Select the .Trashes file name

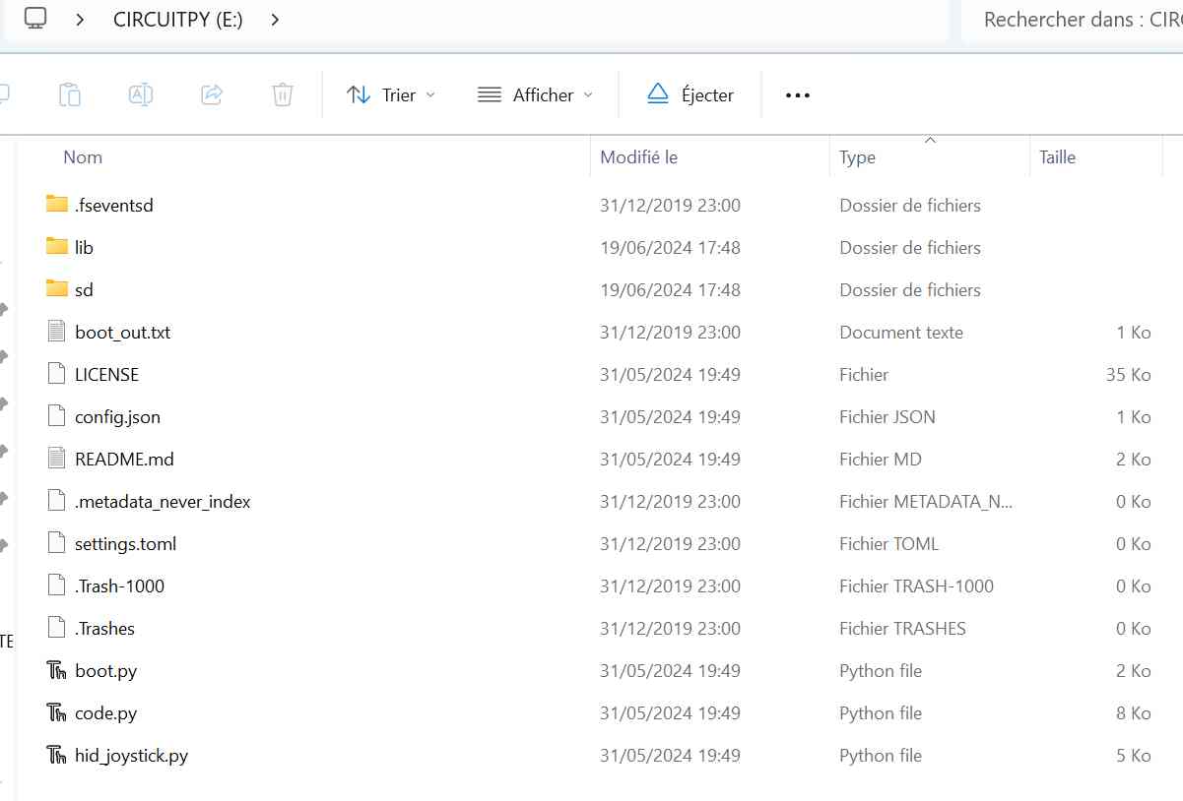coord(105,629)
